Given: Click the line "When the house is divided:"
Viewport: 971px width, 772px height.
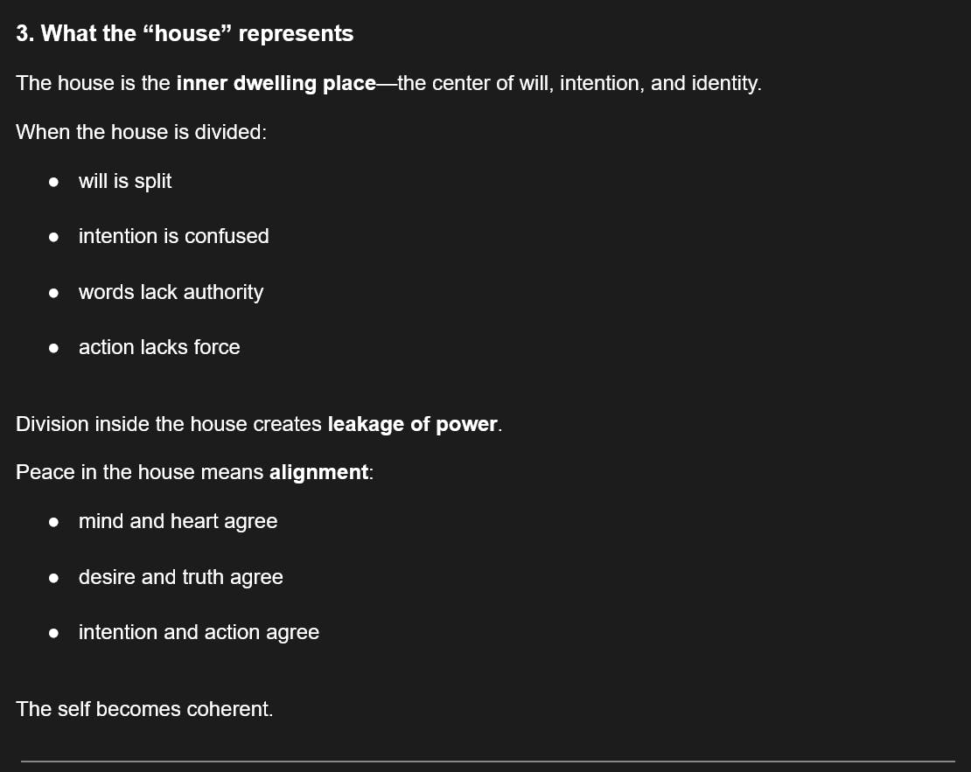Looking at the screenshot, I should click(141, 133).
